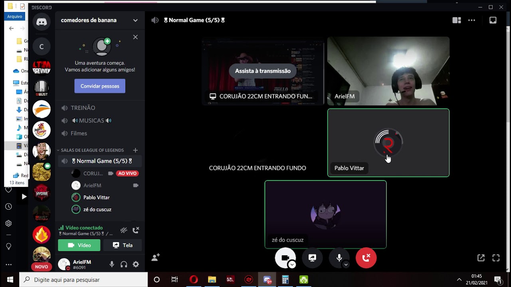
Task: Open microphone options dropdown arrow
Action: pos(346,265)
